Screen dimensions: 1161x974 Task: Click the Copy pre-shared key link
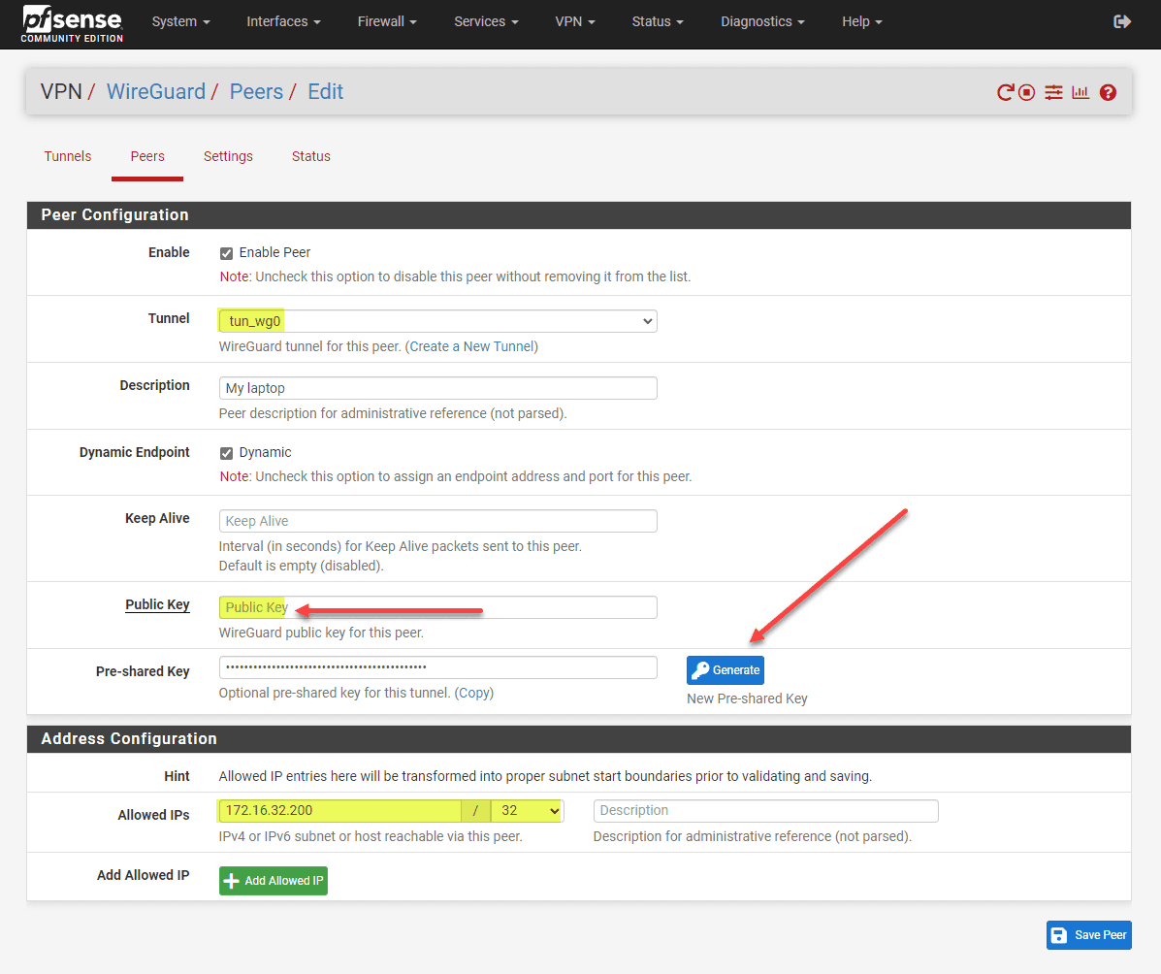(x=474, y=693)
